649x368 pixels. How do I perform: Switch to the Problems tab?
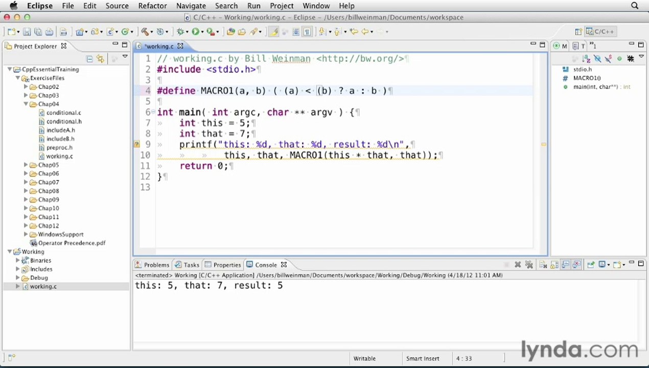[x=152, y=265]
